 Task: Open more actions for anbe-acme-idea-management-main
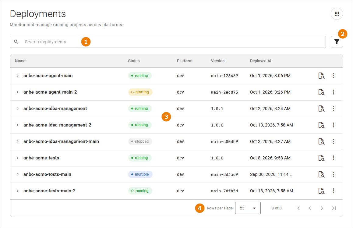(334, 141)
